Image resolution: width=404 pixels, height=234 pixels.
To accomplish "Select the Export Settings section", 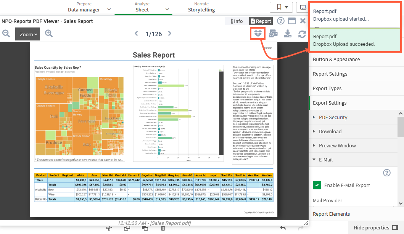I will (x=356, y=103).
